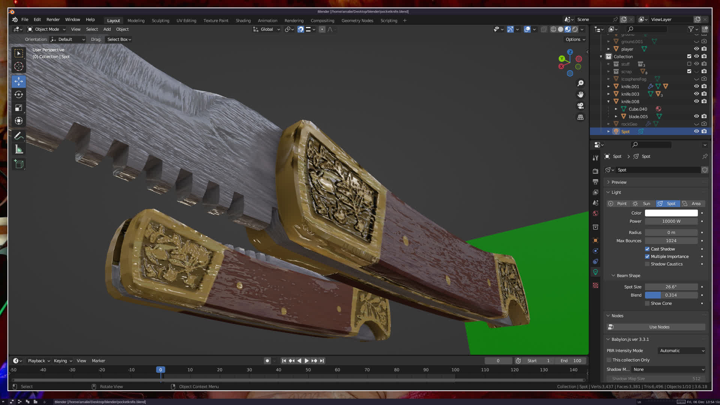Switch to the Shading workspace tab
The width and height of the screenshot is (720, 405).
tap(243, 21)
